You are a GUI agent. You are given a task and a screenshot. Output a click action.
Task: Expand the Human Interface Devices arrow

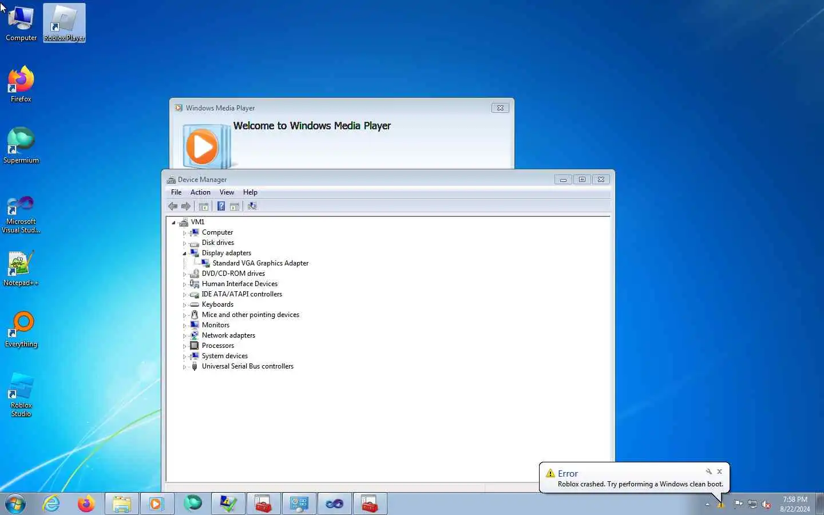tap(184, 284)
